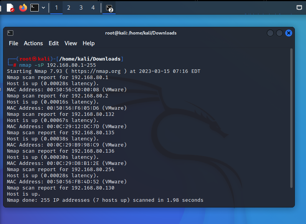Click the terminal vertical scrollbar
Screen dimensions: 306x224
tap(291, 118)
